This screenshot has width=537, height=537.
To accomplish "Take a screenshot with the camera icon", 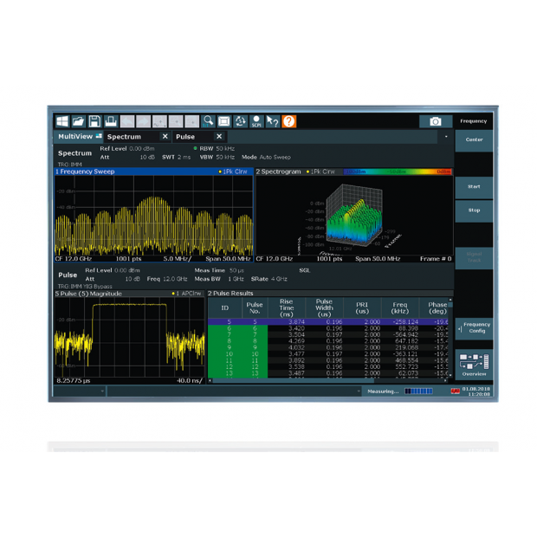I will tap(435, 121).
